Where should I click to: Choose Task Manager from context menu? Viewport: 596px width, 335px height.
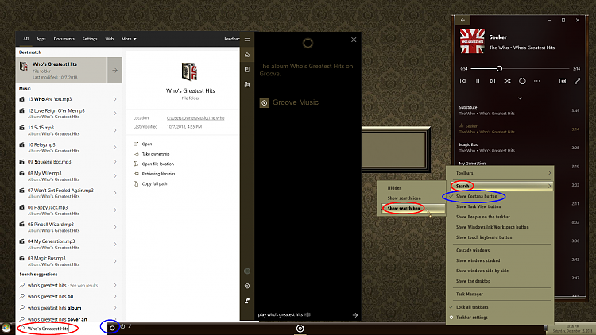[x=470, y=294]
